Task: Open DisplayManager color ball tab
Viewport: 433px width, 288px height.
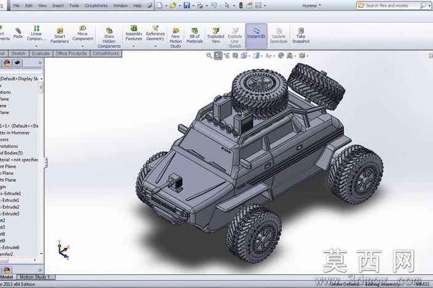Action: (x=7, y=63)
